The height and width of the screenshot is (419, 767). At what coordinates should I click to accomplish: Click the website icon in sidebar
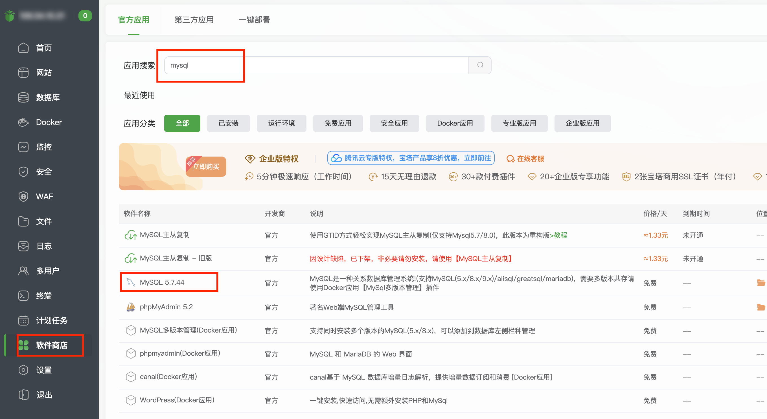coord(23,73)
